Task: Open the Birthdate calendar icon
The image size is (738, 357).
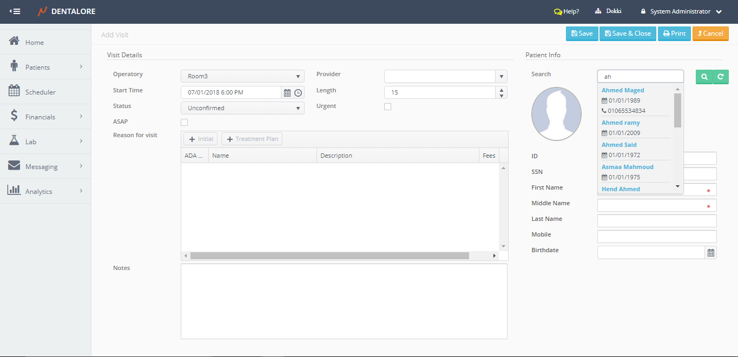Action: pos(711,253)
